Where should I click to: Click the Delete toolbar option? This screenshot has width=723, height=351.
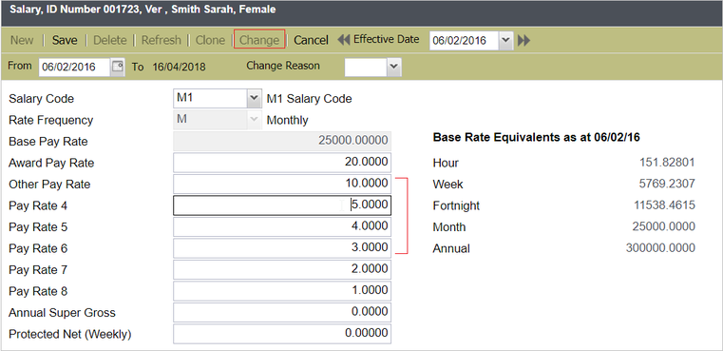110,40
